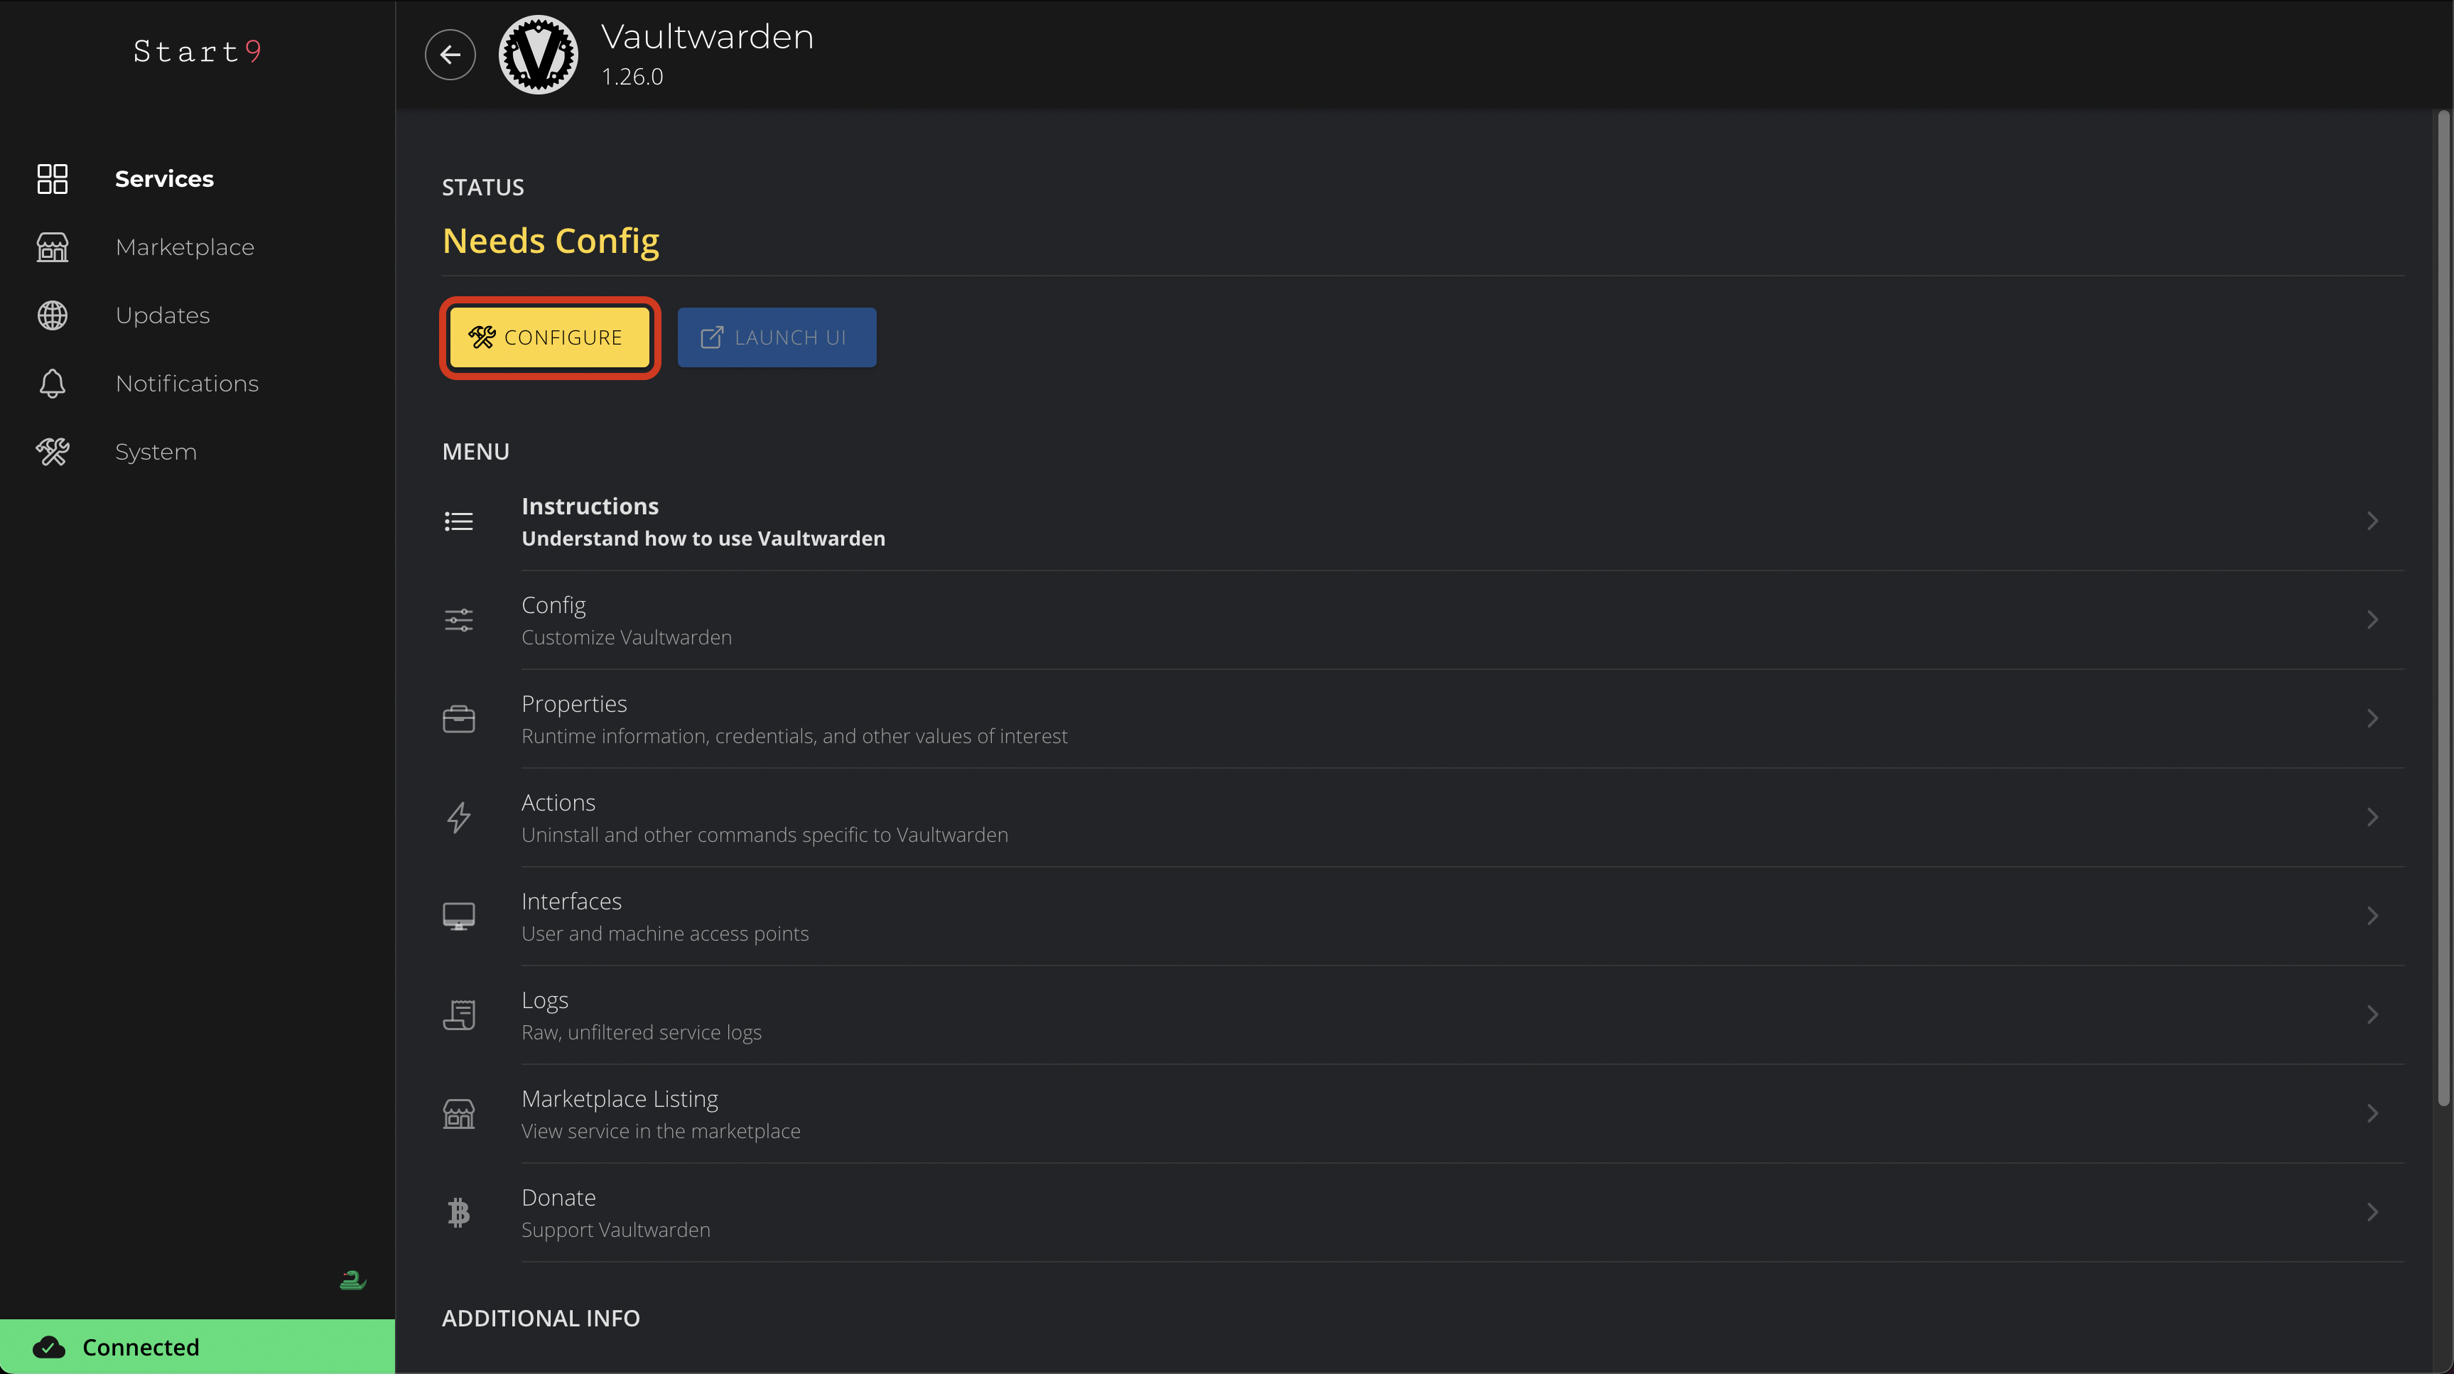
Task: Click the Marketplace storefront sidebar icon
Action: coord(53,247)
